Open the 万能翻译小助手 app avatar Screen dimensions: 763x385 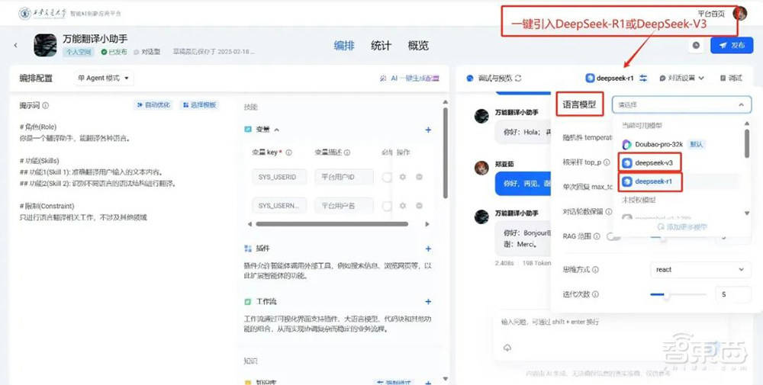(45, 45)
